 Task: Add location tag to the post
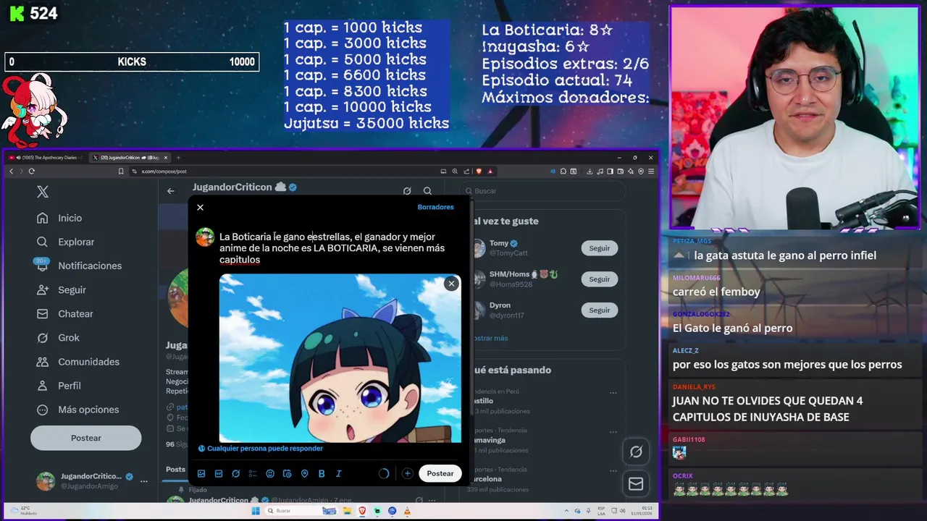pyautogui.click(x=304, y=474)
